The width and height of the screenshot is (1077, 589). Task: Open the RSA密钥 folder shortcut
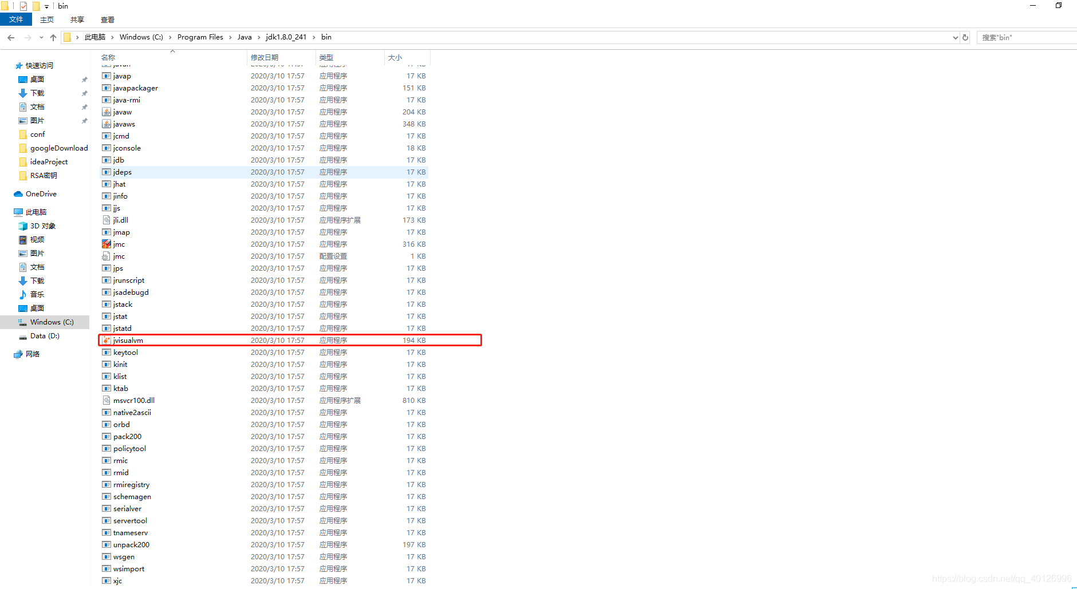pyautogui.click(x=38, y=176)
